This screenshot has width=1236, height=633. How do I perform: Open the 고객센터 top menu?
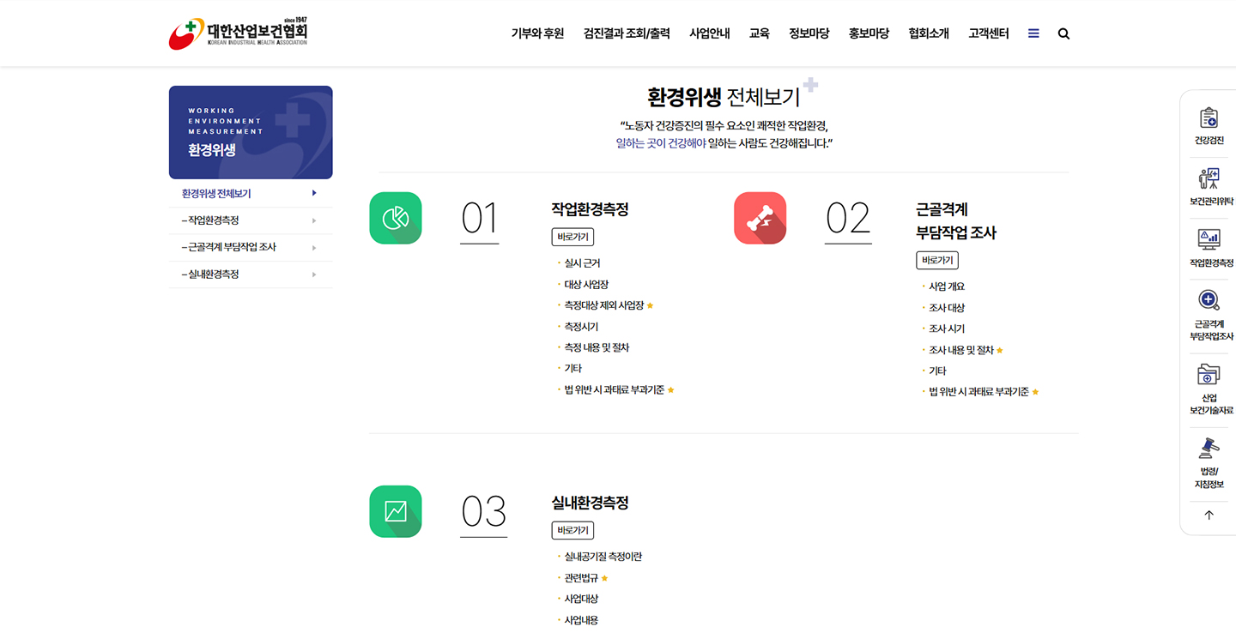[988, 34]
